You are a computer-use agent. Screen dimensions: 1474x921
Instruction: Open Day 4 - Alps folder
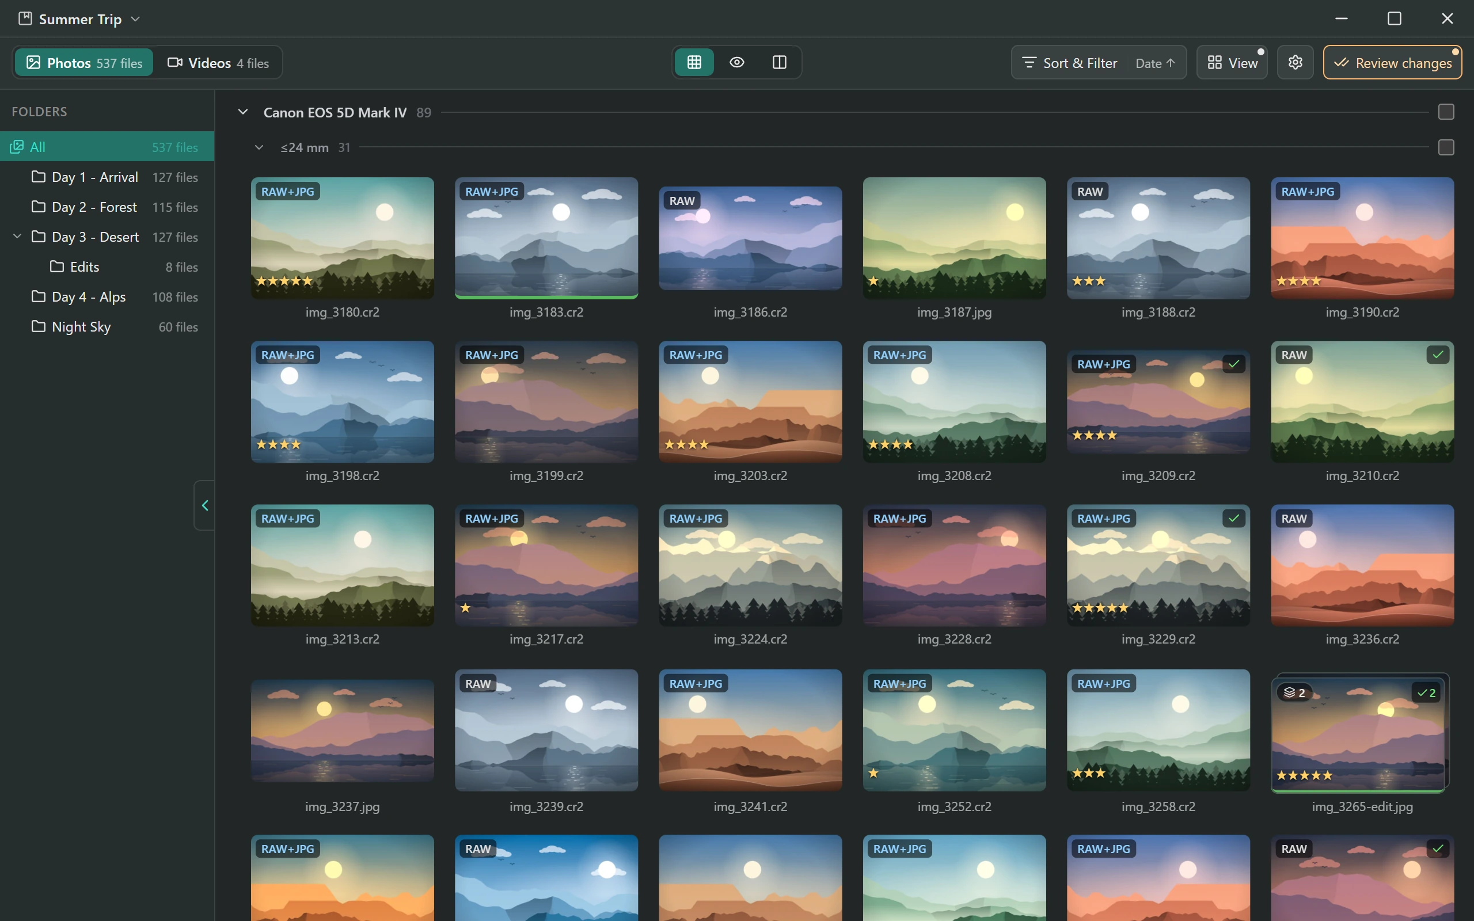pyautogui.click(x=107, y=296)
